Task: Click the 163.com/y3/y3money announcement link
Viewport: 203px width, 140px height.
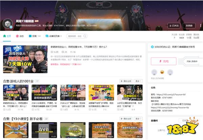Action: click(x=170, y=107)
